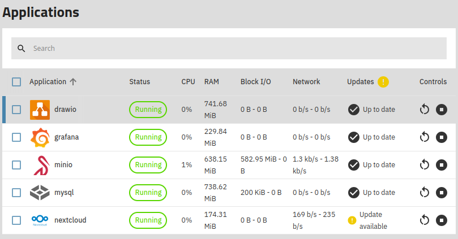Click the Status column header
The image size is (458, 239).
[x=140, y=82]
